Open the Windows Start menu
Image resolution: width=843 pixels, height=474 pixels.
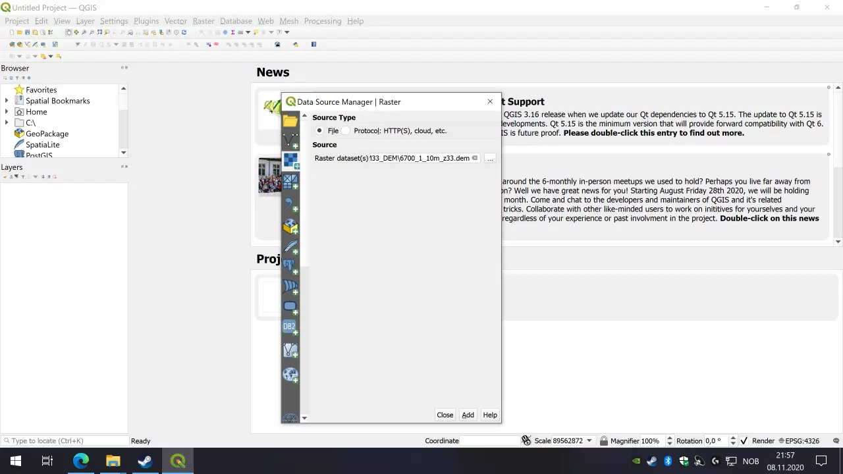pyautogui.click(x=16, y=461)
